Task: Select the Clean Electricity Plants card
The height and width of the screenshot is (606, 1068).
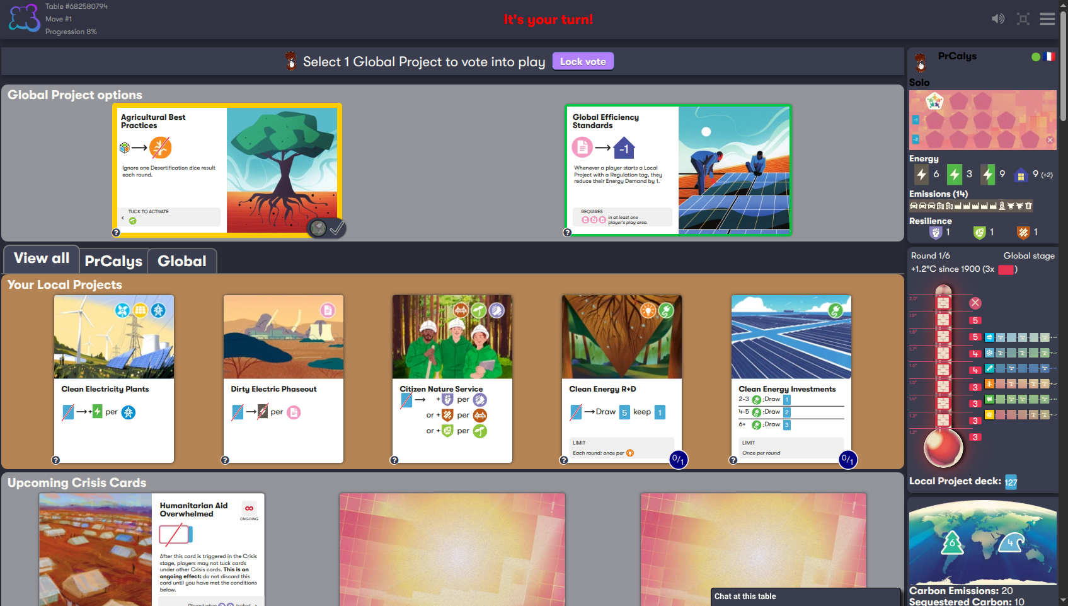Action: [114, 379]
